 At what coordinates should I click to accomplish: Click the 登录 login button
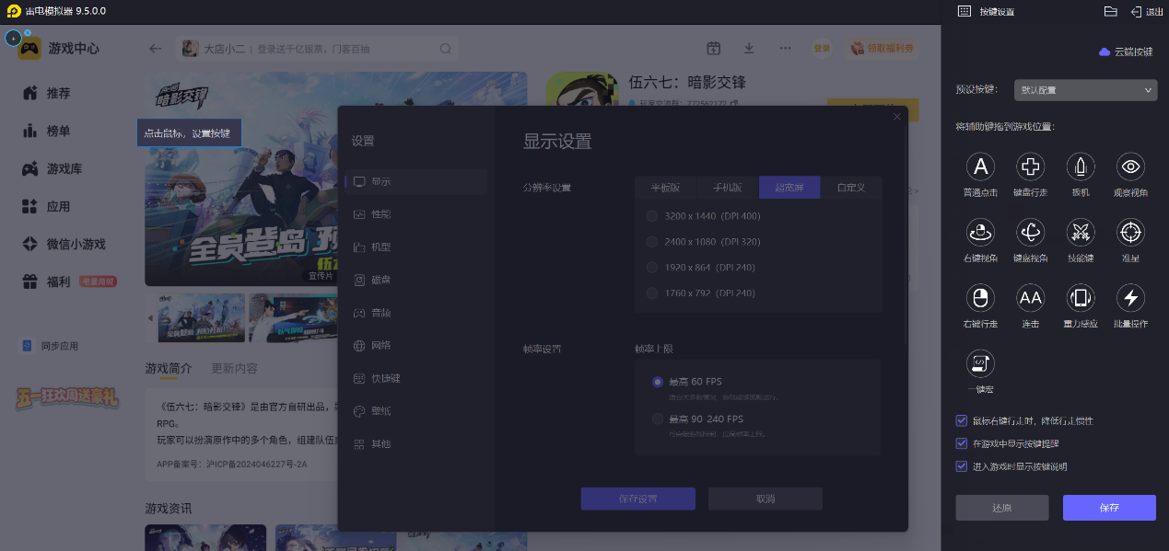pyautogui.click(x=822, y=48)
